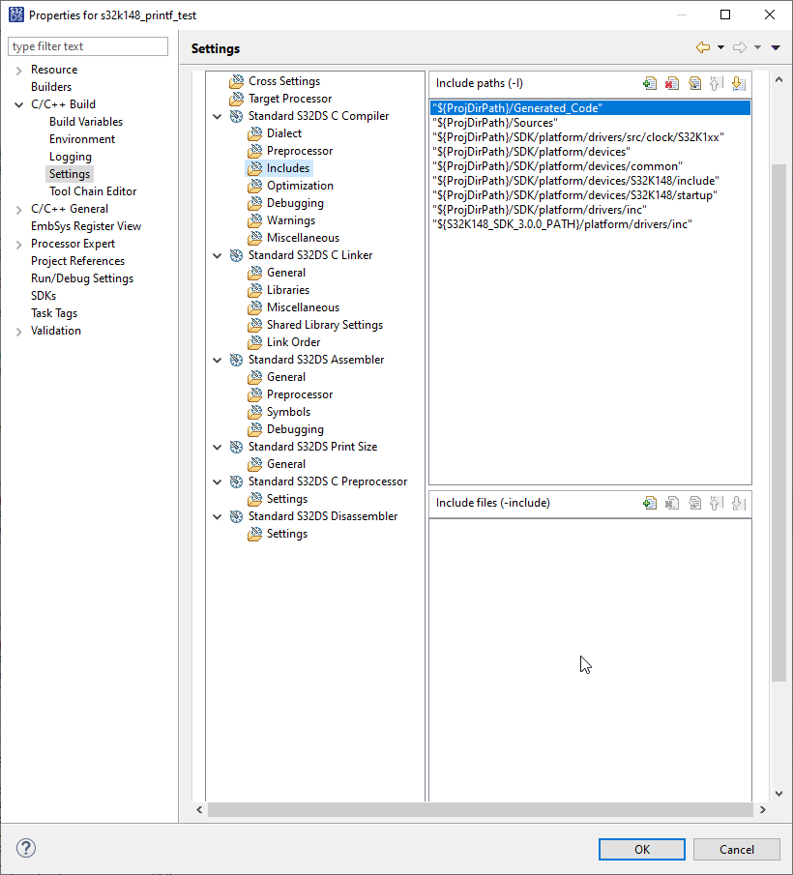Screen dimensions: 793x875
Task: Select the SDK/platform/devices/common include path
Action: [x=590, y=166]
